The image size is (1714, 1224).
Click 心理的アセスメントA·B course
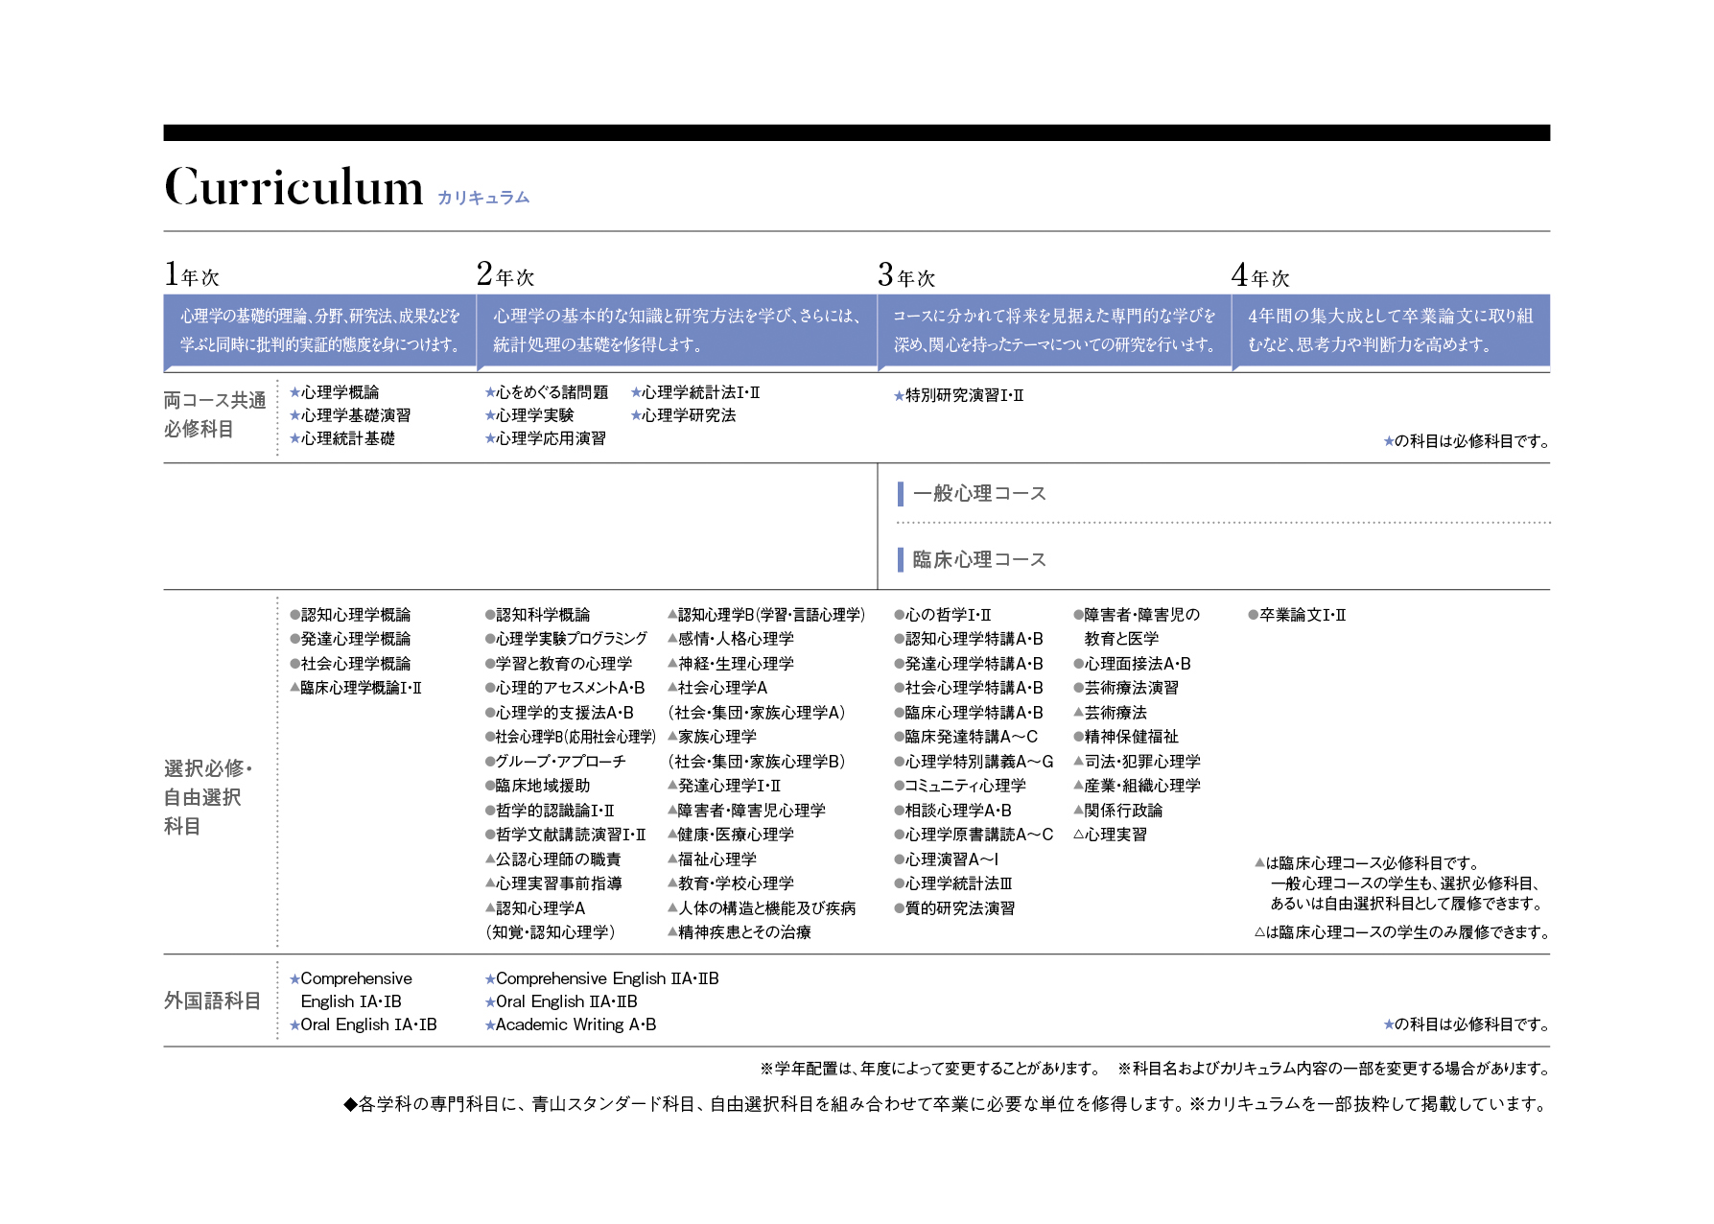[565, 688]
